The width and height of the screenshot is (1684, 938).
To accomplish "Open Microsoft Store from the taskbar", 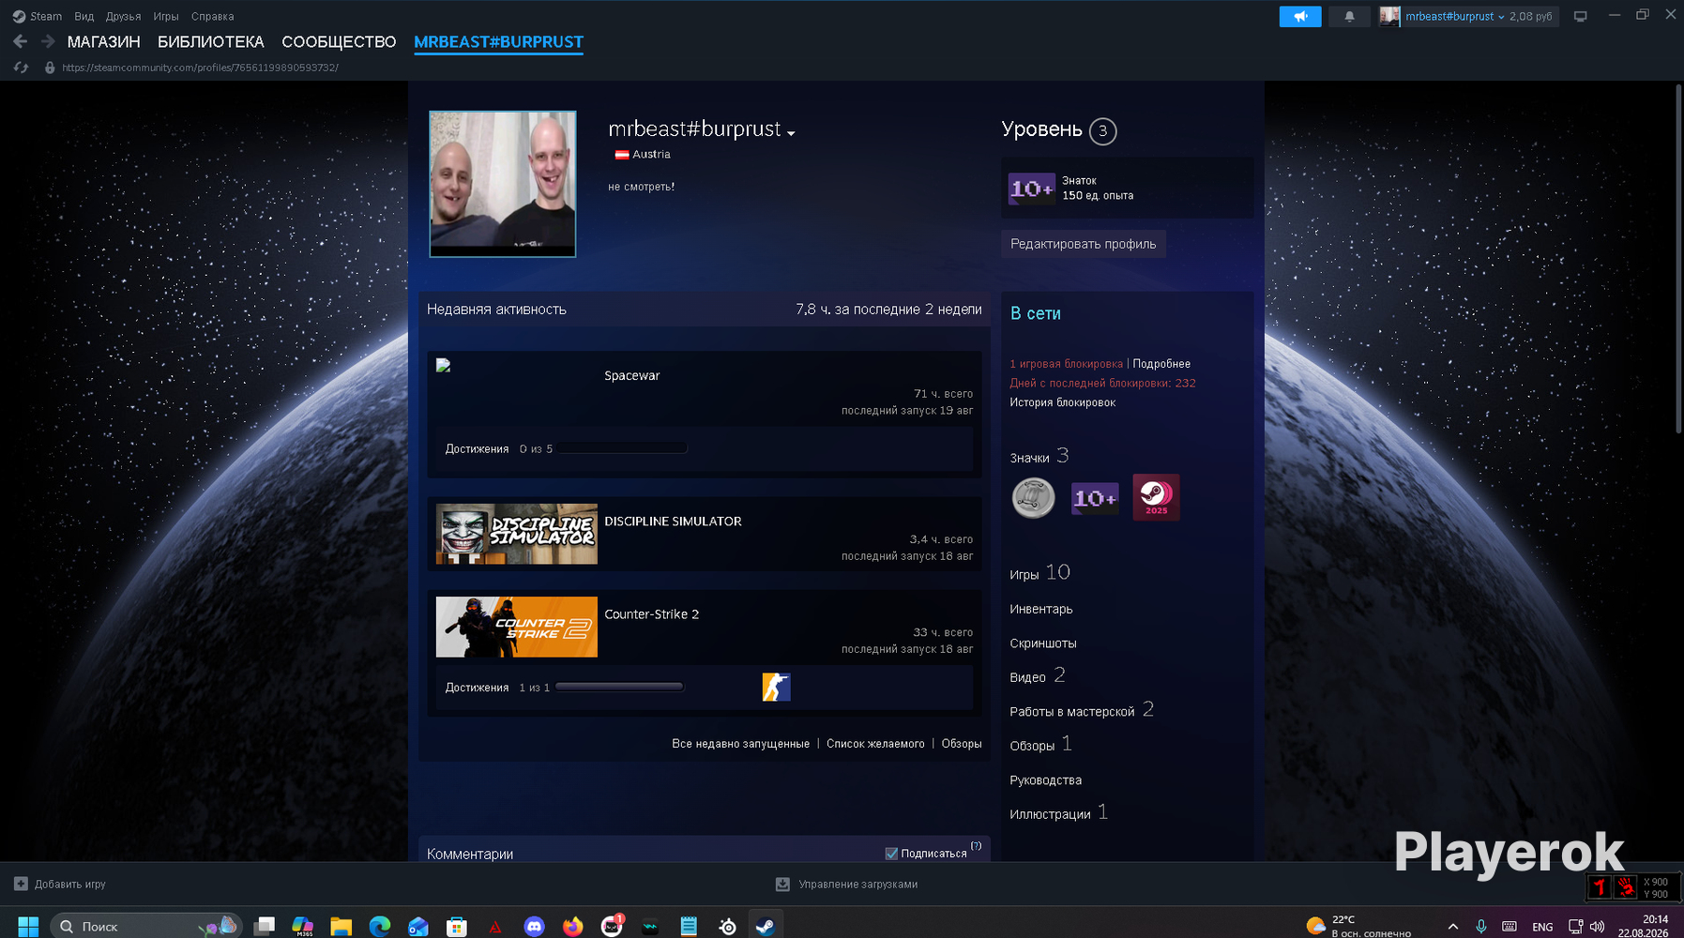I will point(457,927).
